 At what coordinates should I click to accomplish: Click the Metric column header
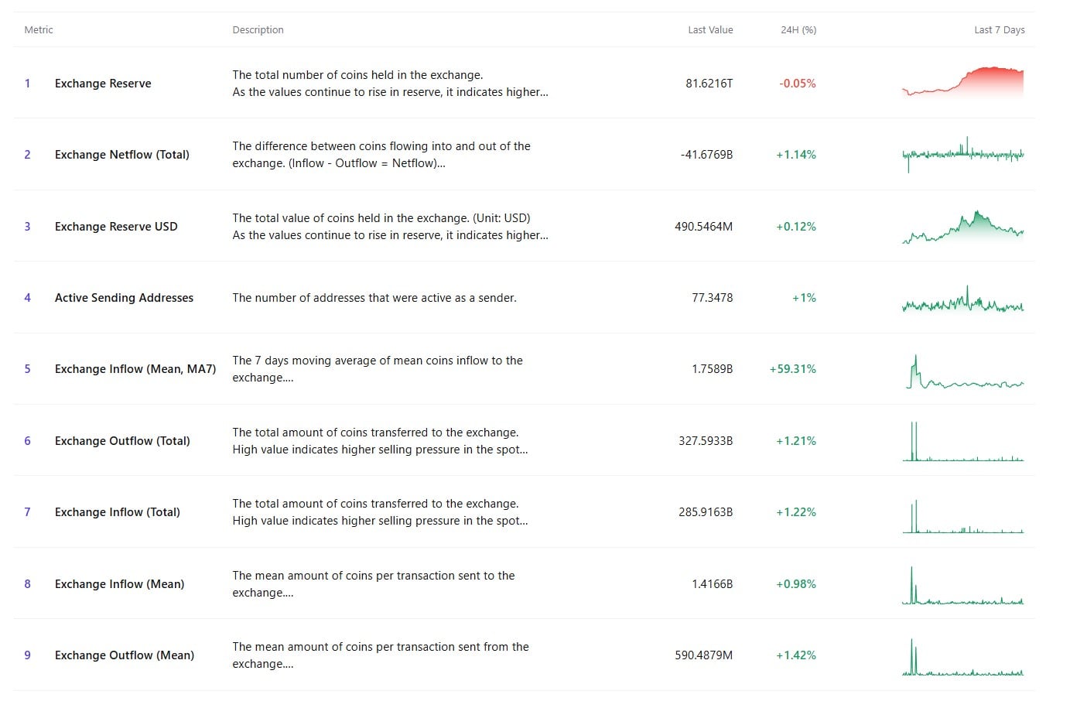(x=38, y=29)
